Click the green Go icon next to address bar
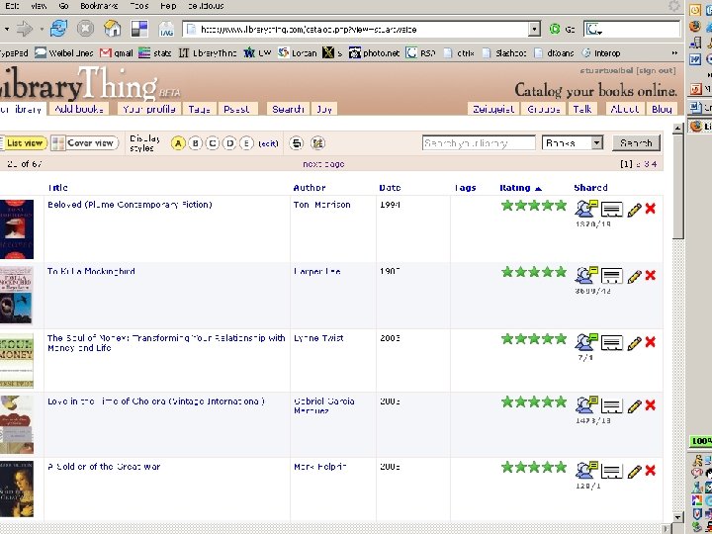Screen dimensions: 712x534 (555, 29)
